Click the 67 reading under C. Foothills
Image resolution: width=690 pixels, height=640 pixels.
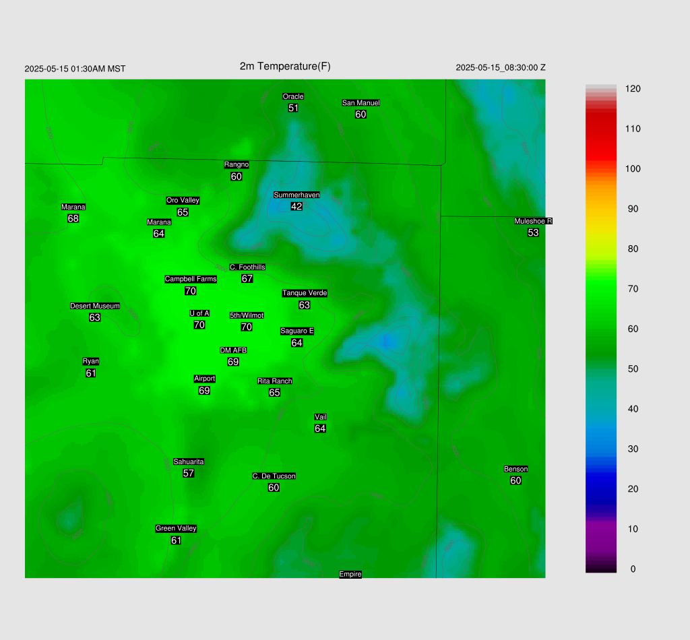pyautogui.click(x=247, y=279)
